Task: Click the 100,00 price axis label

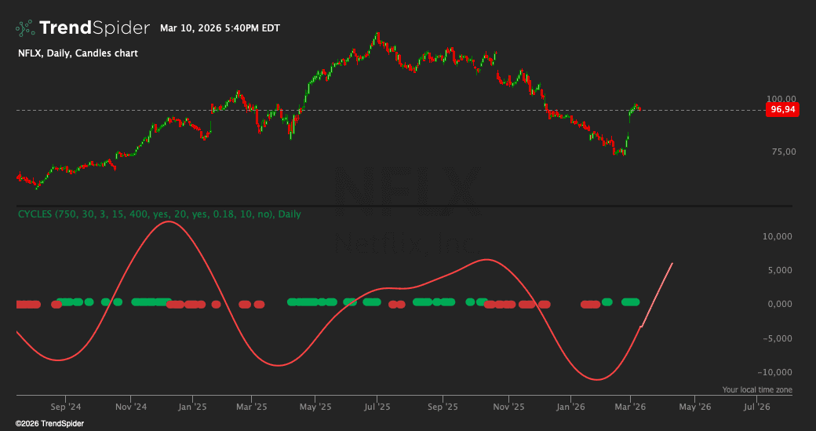Action: (781, 99)
